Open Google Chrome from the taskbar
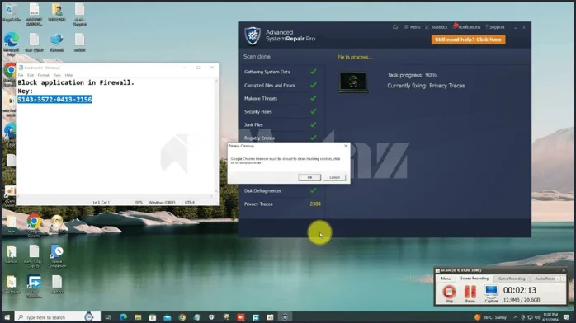Viewport: 576px width, 323px height. tap(182, 317)
